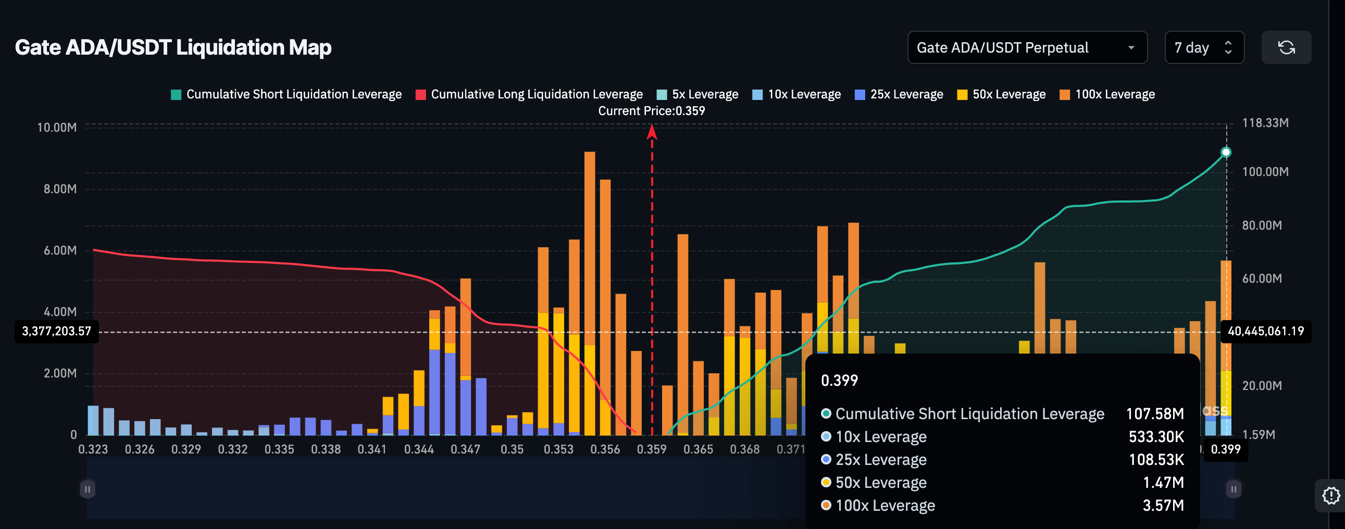Screen dimensions: 1345x529
Task: Click the green cumulative line endpoint marker
Action: [1226, 153]
